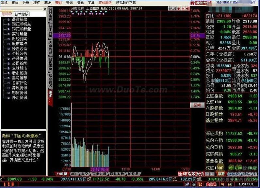Select the 大盘资讯 vertical tab
The width and height of the screenshot is (260, 188).
(x=50, y=48)
